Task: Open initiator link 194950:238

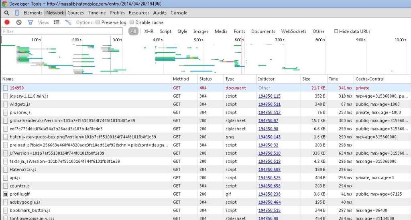Action: (x=269, y=194)
